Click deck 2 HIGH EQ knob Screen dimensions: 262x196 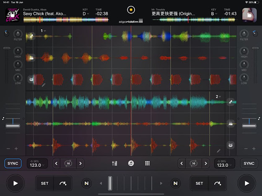tap(244, 51)
